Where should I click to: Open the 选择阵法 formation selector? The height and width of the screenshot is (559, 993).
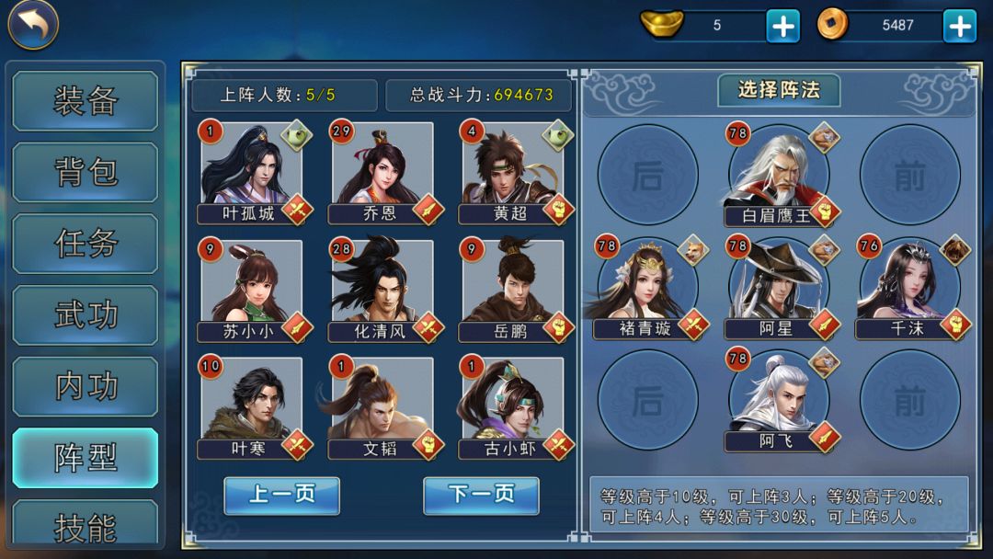tap(779, 90)
